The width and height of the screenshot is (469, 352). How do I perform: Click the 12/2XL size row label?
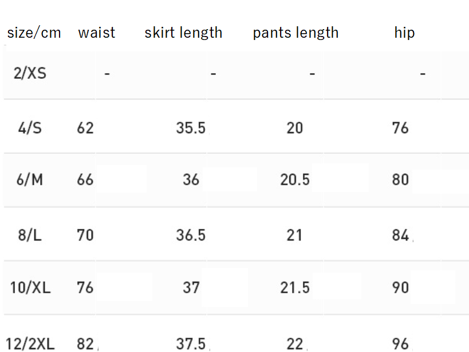(32, 343)
